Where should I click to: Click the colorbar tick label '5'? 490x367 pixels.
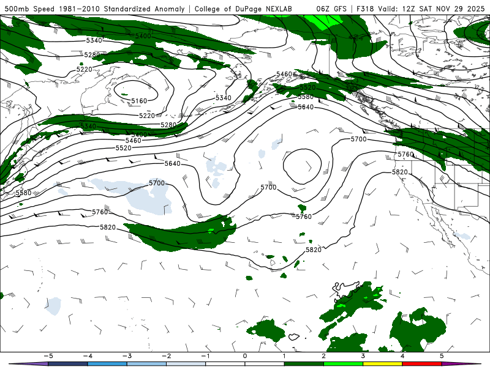pos(442,356)
